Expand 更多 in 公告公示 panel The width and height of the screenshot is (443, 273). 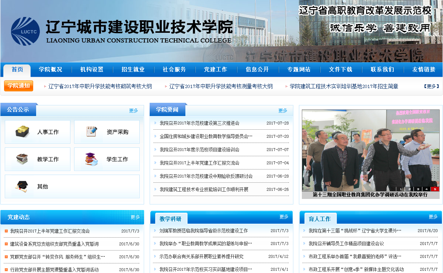(133, 111)
